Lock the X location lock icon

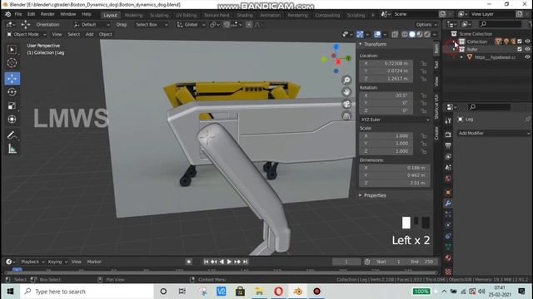click(424, 63)
